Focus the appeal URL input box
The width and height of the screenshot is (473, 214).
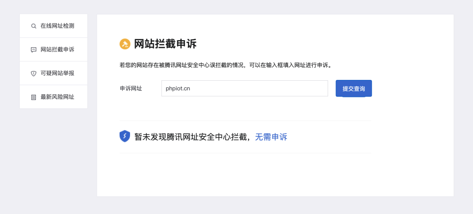click(245, 89)
